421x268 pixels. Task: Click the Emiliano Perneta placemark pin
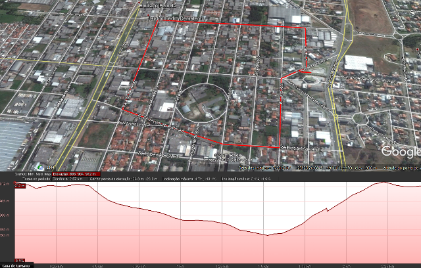[139, 3]
